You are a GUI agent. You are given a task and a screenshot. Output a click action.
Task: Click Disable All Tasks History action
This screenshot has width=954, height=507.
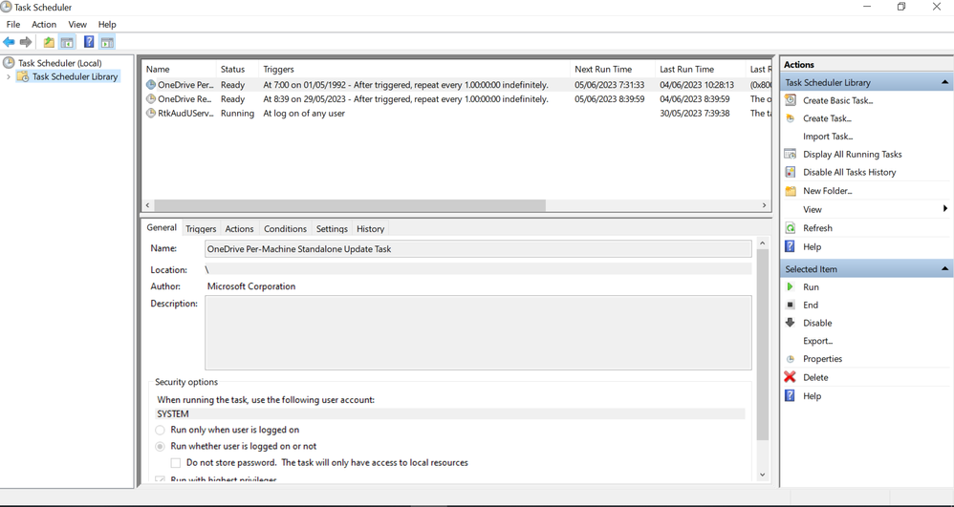(x=850, y=172)
